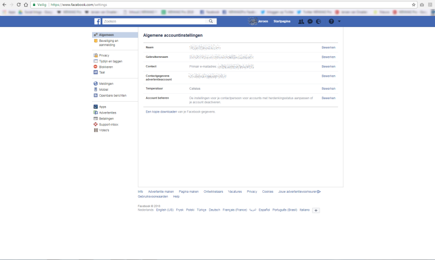
Task: Click the Openbare berichten feed icon
Action: [x=96, y=95]
